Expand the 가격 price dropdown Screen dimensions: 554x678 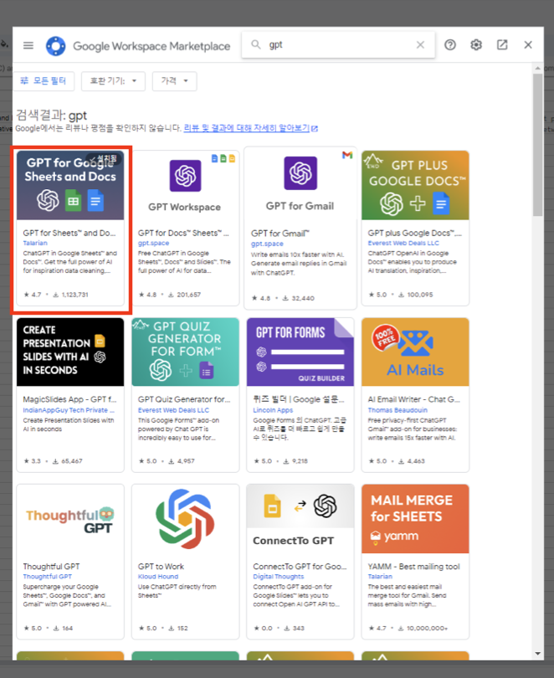[x=175, y=81]
